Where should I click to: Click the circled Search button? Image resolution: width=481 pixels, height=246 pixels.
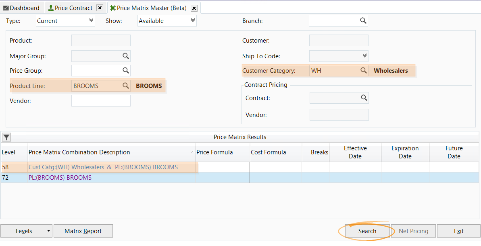point(367,231)
